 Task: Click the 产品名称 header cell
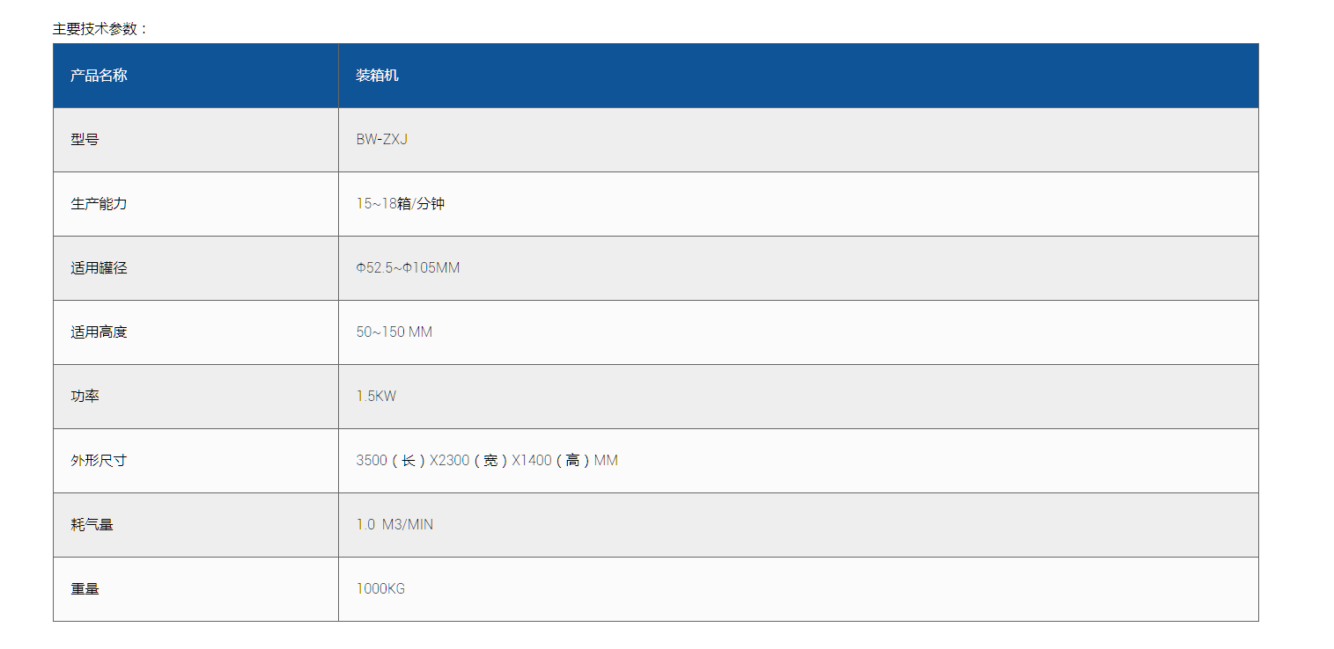tap(99, 76)
